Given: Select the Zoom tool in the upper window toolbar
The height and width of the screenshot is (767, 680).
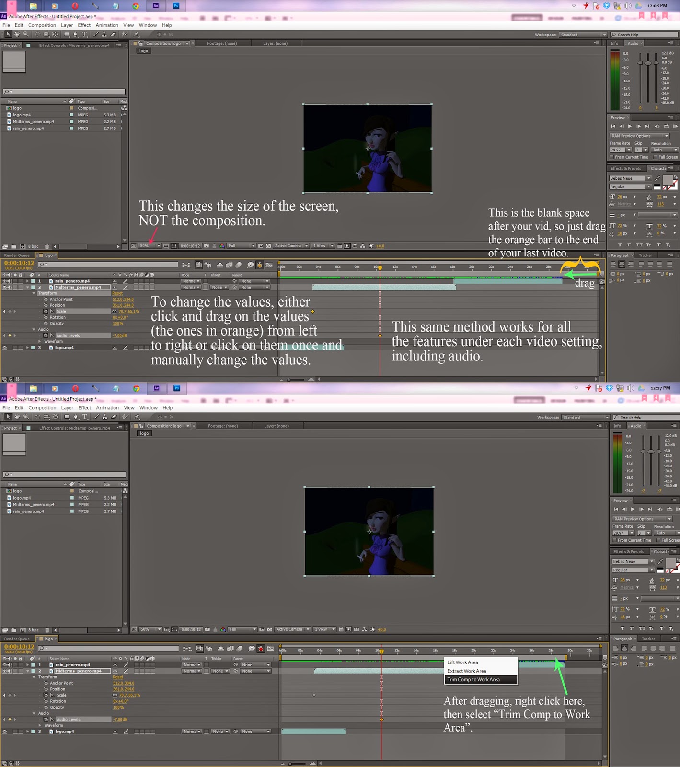Looking at the screenshot, I should coord(26,35).
